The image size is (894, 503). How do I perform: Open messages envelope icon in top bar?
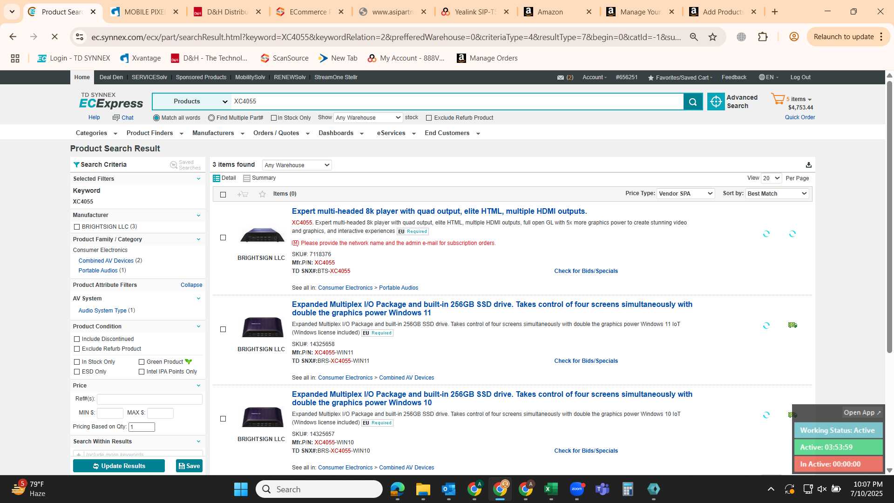[x=561, y=78]
